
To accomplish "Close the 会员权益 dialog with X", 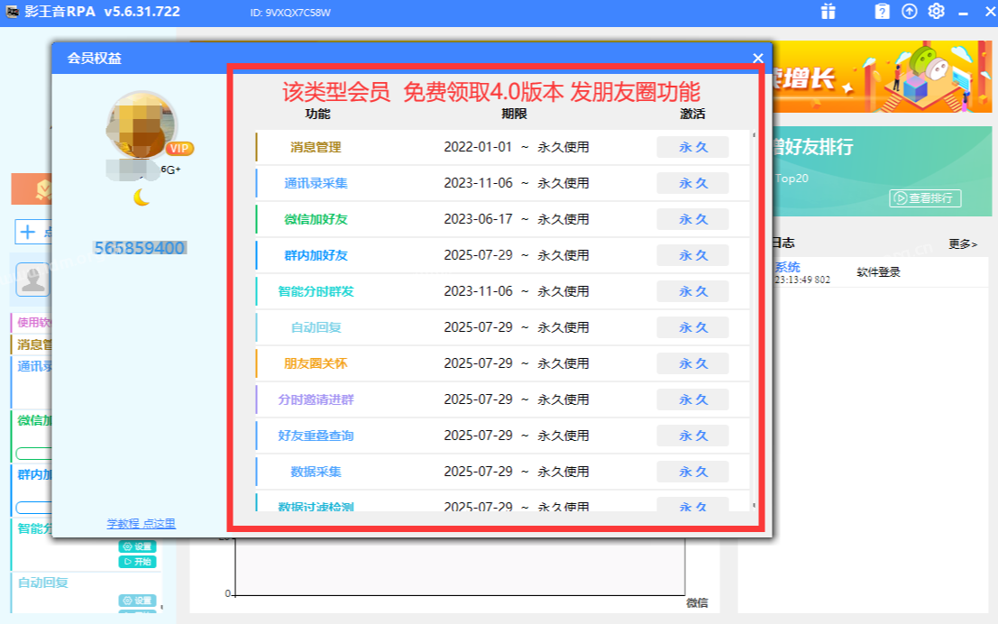I will click(x=757, y=58).
